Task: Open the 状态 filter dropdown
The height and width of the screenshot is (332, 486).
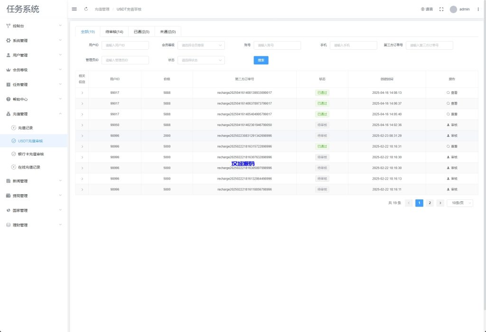Action: point(201,60)
